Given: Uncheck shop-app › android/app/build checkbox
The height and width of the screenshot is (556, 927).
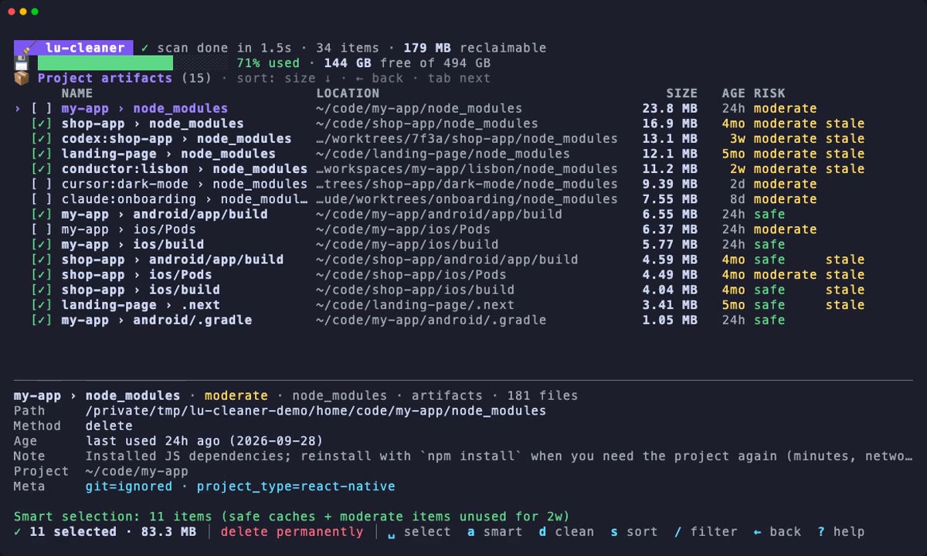Looking at the screenshot, I should tap(42, 259).
